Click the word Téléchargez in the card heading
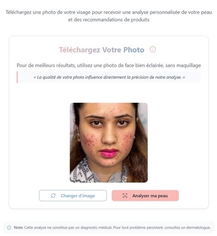This screenshot has height=236, width=217. point(80,50)
